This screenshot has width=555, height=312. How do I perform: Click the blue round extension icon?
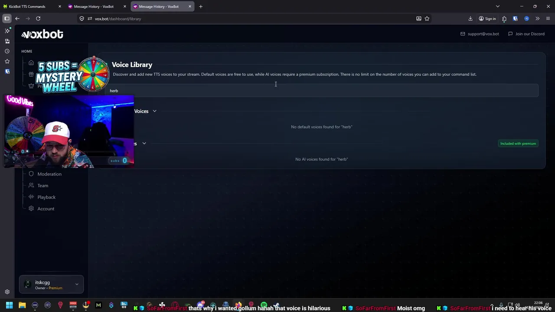[x=526, y=19]
